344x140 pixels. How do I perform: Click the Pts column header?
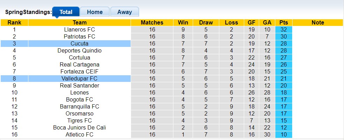(x=283, y=22)
